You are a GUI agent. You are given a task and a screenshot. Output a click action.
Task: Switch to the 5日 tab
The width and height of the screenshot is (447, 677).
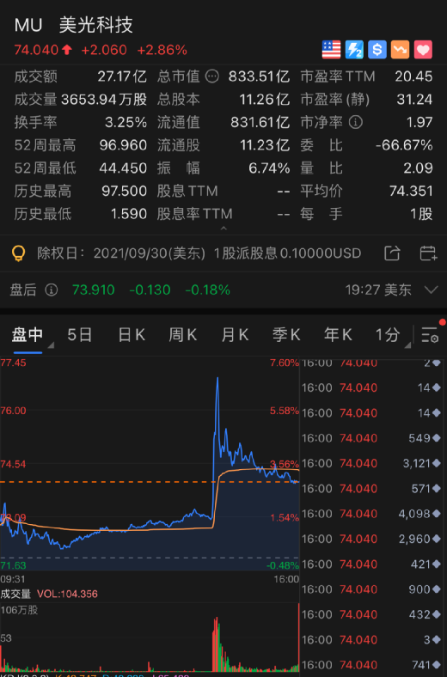[x=80, y=334]
